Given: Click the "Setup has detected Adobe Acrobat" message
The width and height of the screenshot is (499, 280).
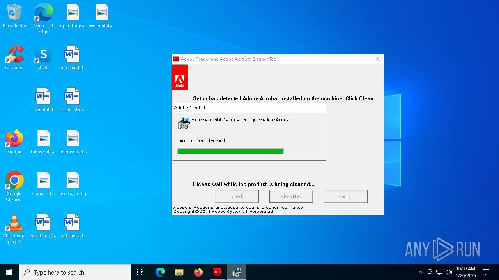Looking at the screenshot, I should click(283, 98).
